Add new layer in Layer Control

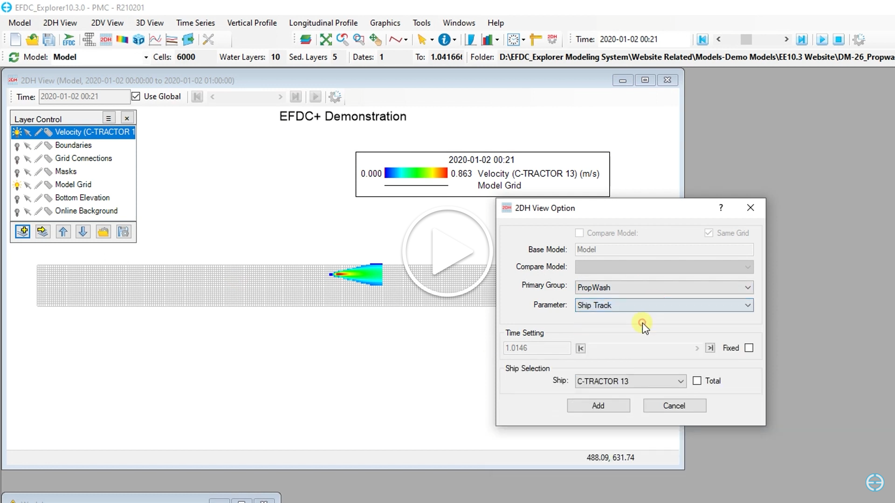(x=22, y=231)
